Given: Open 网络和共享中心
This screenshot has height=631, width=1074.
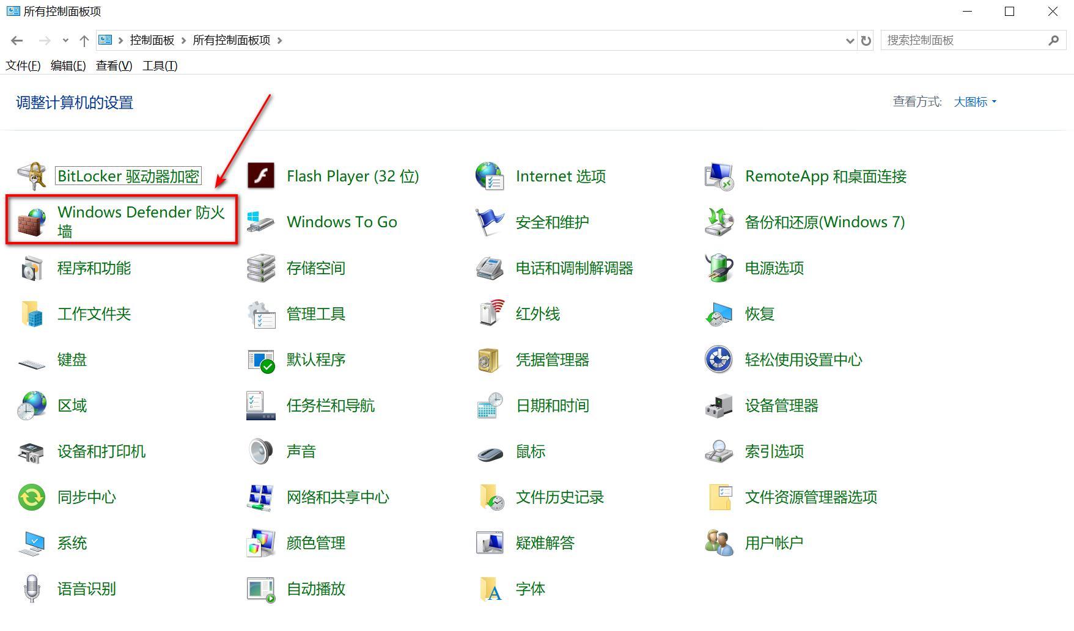Looking at the screenshot, I should tap(337, 497).
